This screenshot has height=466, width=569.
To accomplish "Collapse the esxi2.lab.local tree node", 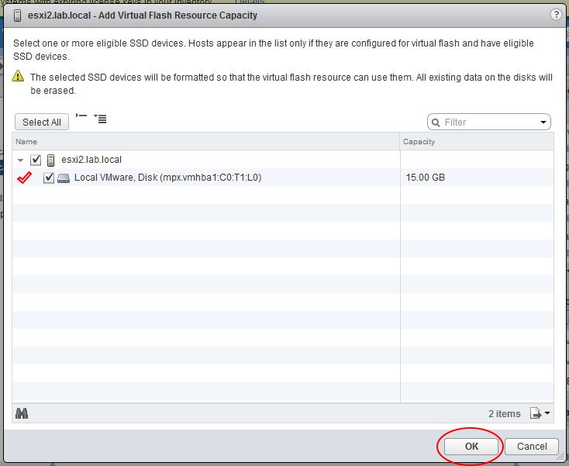I will [21, 160].
